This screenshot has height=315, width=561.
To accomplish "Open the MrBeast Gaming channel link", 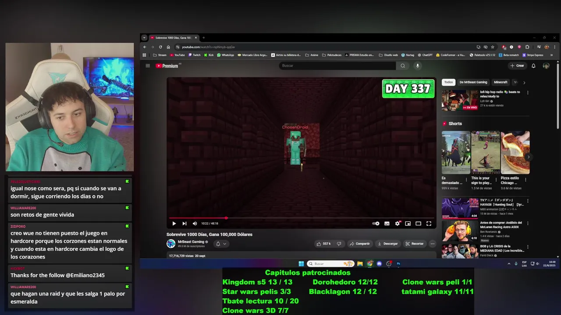I will click(191, 241).
